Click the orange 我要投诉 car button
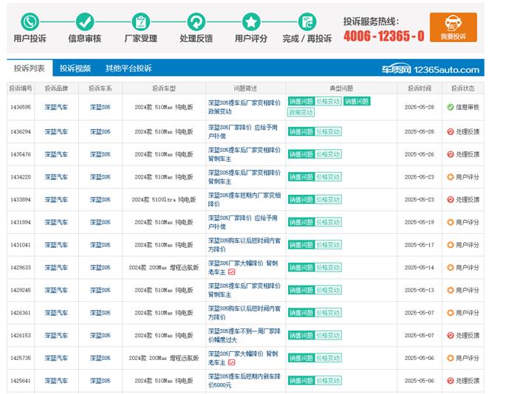Screen dimensions: 517x394 453,27
